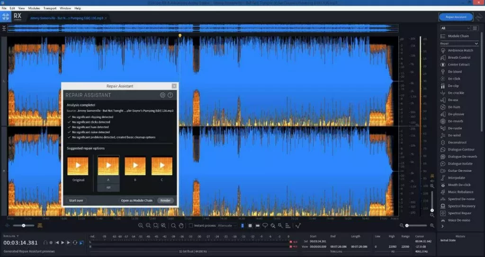Viewport: 485px width, 257px height.
Task: Open the Spectral De-noise module
Action: [x=458, y=199]
